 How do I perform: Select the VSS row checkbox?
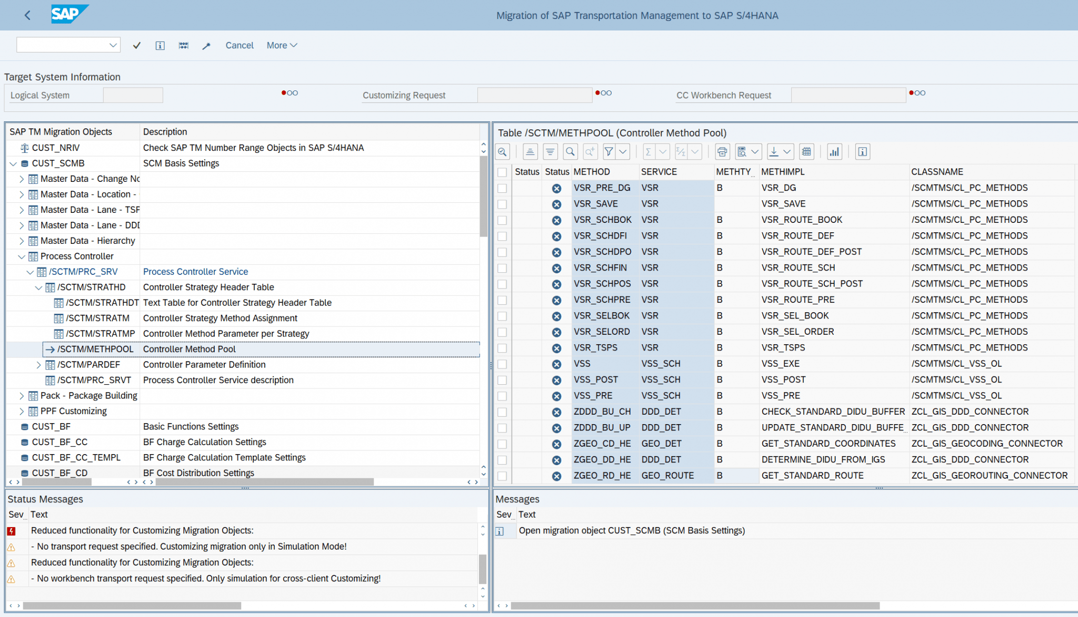tap(502, 364)
